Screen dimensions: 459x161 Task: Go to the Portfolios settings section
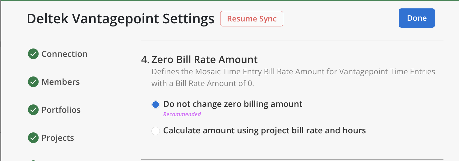coord(61,110)
